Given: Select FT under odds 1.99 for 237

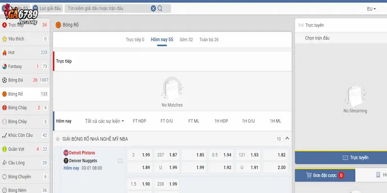Looking at the screenshot, I should pyautogui.click(x=167, y=167).
